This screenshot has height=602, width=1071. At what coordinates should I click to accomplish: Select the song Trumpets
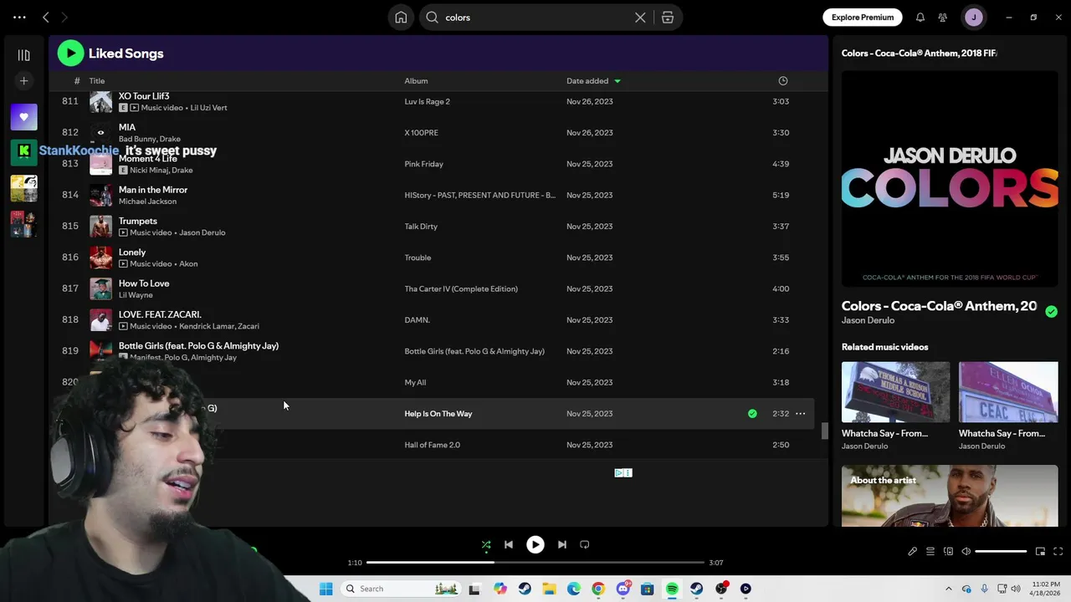click(138, 221)
